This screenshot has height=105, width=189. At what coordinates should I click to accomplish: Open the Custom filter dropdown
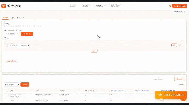coord(12,34)
